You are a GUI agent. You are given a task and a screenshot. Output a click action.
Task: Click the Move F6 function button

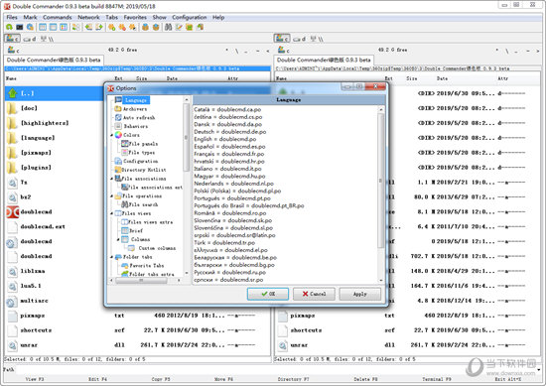click(223, 379)
